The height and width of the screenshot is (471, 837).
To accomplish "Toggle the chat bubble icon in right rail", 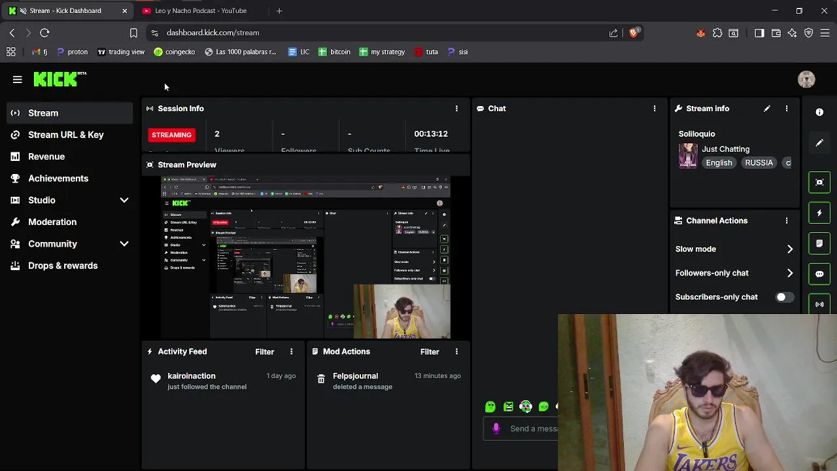I will click(819, 274).
